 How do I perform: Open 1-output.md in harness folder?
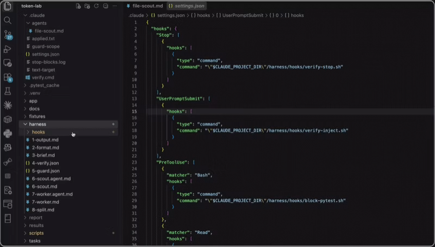(x=45, y=140)
